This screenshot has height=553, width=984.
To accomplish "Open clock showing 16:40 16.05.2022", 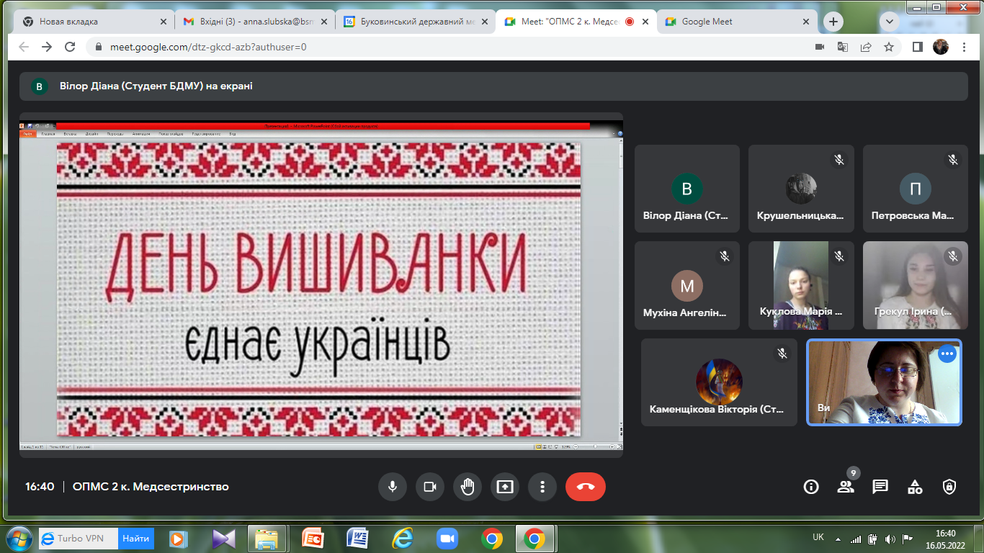I will pyautogui.click(x=945, y=539).
